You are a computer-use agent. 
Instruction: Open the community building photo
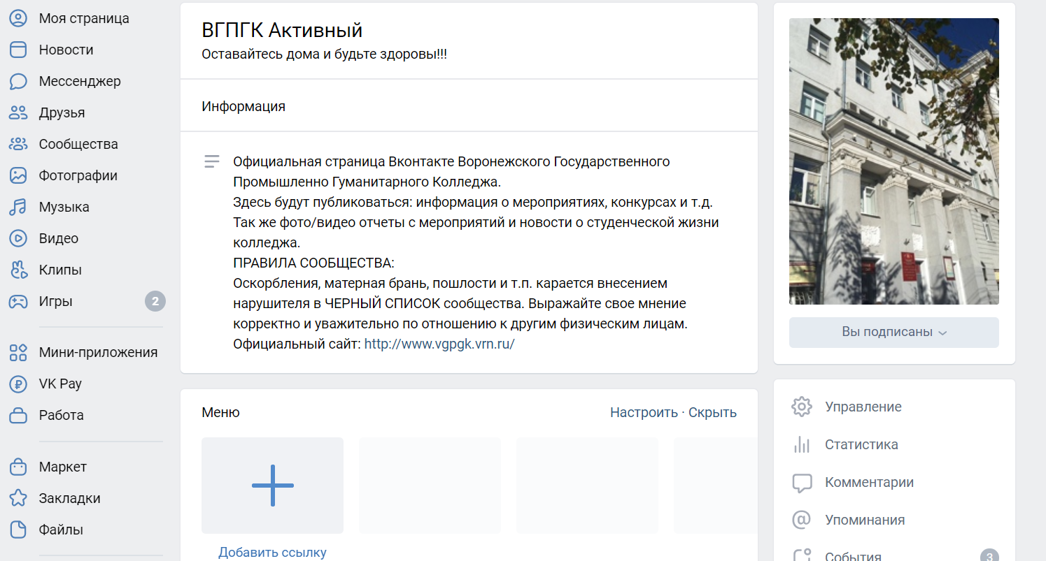pos(893,161)
